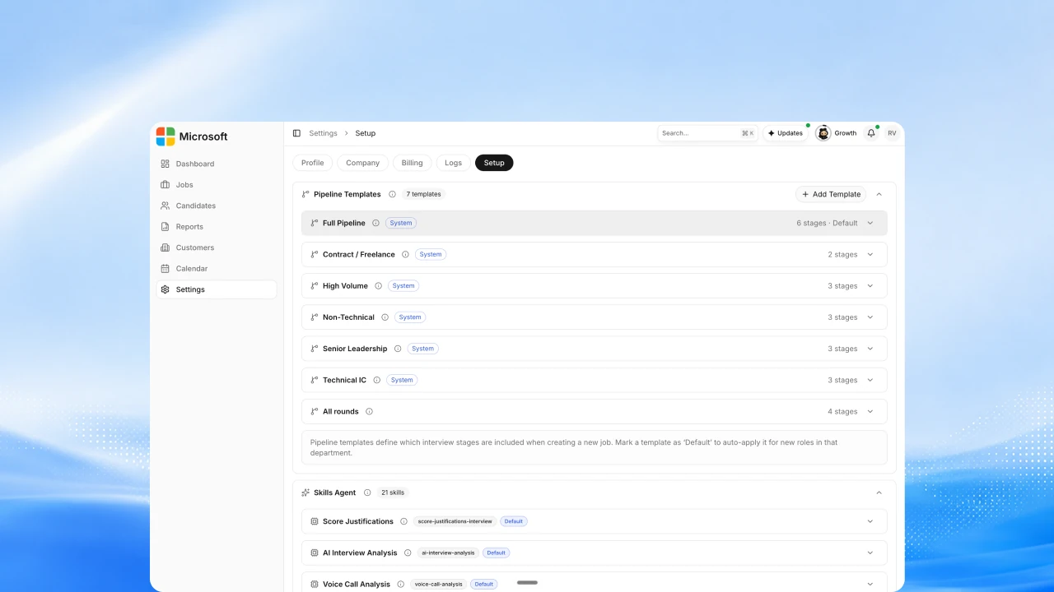Click info icon beside Non-Technical
Image resolution: width=1054 pixels, height=592 pixels.
click(x=385, y=317)
